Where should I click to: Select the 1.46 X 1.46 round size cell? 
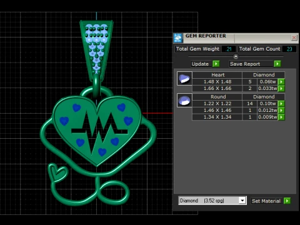click(x=217, y=110)
